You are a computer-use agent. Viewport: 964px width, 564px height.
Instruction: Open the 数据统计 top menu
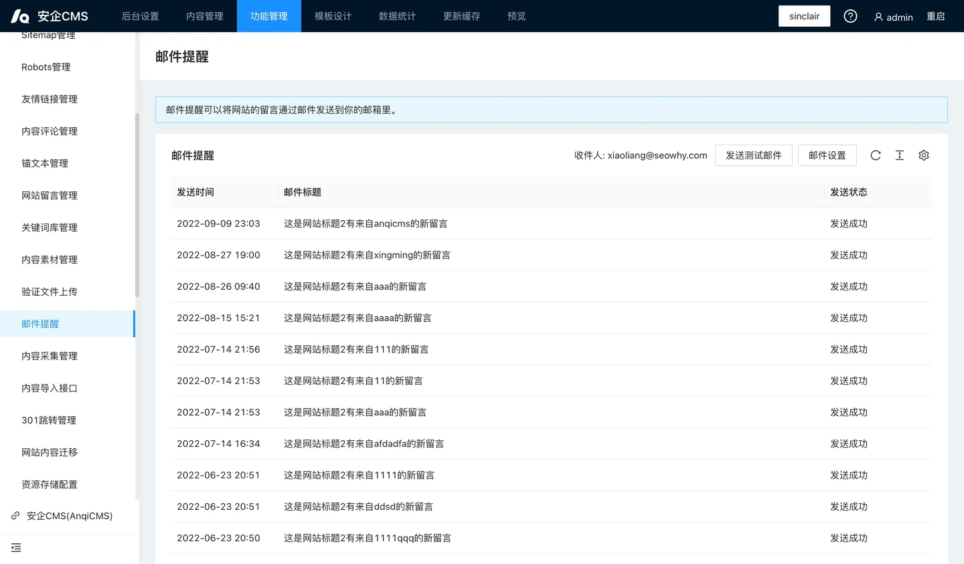click(398, 16)
